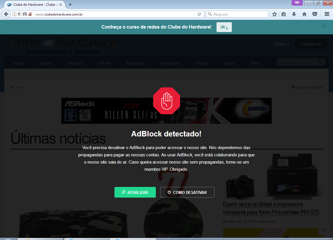Open the Newsletter menu item
Screen dimensions: 333x240
click(170, 63)
